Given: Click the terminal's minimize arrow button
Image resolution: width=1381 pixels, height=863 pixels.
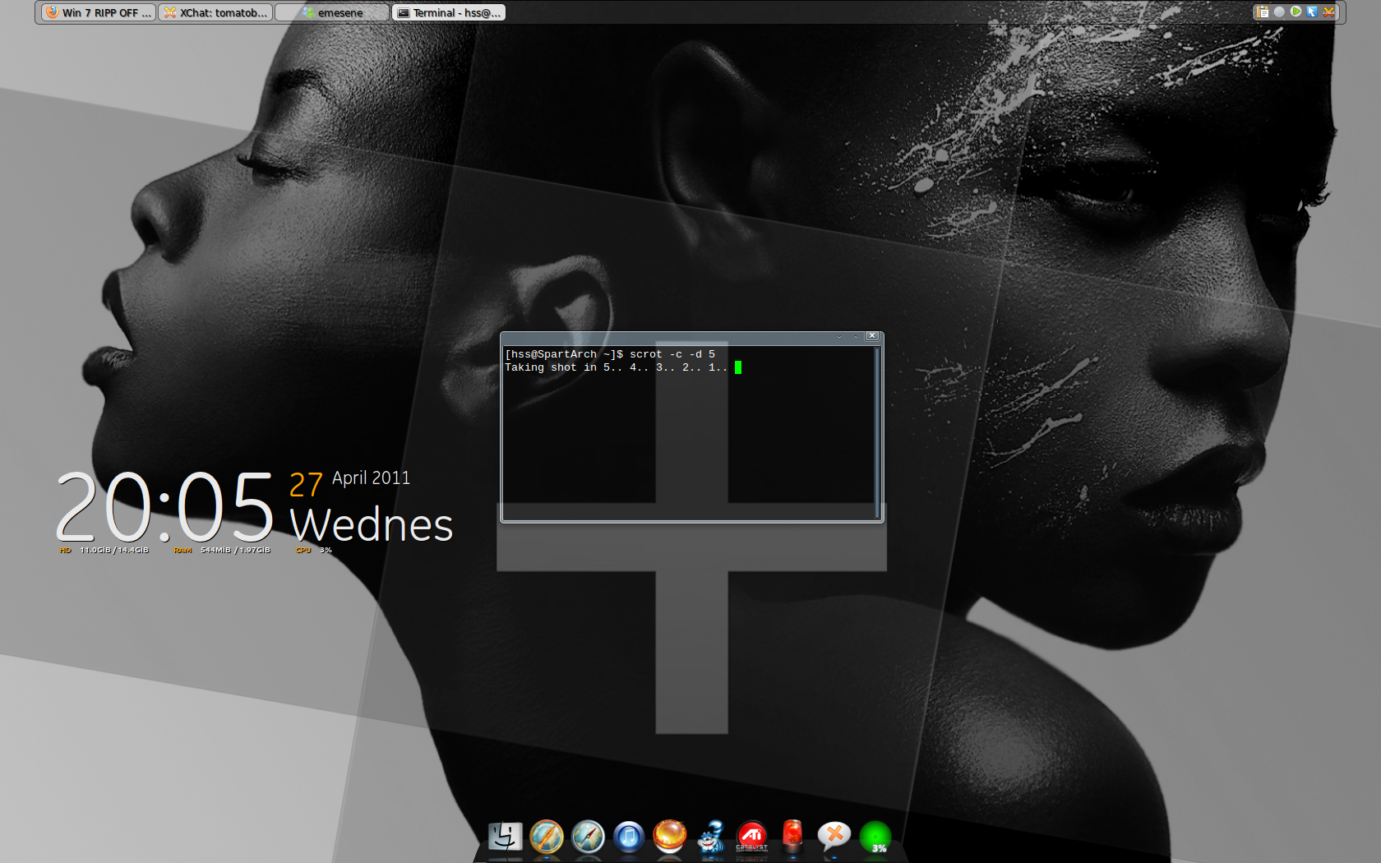Looking at the screenshot, I should (x=839, y=336).
